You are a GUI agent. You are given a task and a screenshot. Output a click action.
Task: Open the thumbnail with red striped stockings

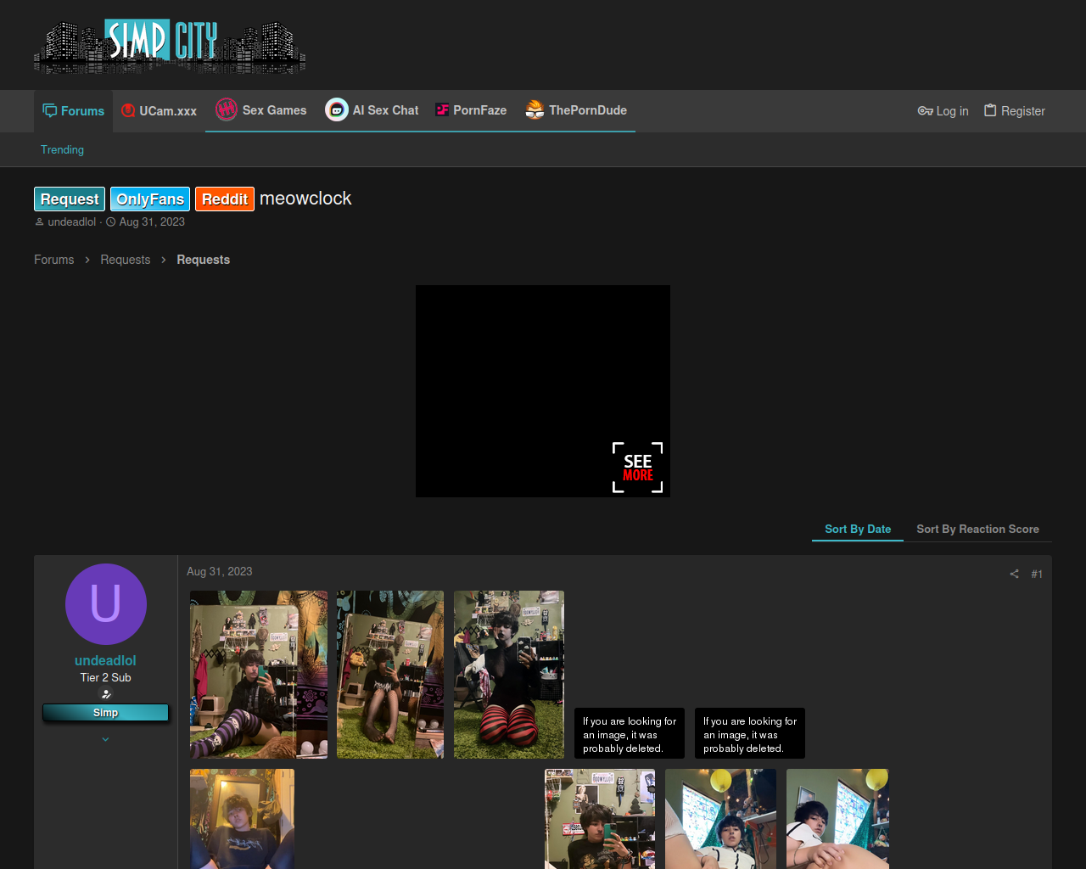[509, 675]
